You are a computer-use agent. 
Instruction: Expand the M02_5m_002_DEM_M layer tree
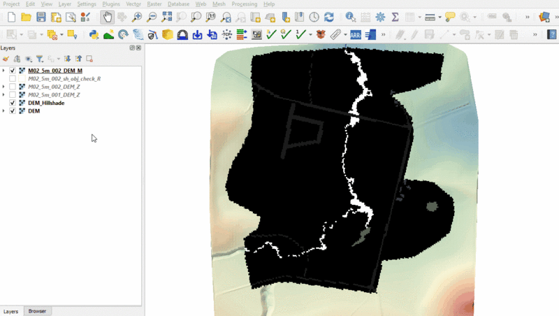pos(3,71)
